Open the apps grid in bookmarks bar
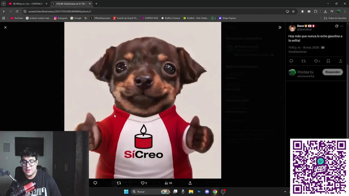349x196 pixels. click(x=4, y=18)
